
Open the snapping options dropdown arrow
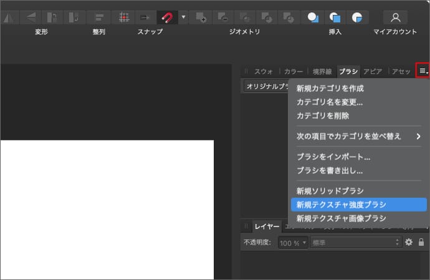click(x=183, y=17)
